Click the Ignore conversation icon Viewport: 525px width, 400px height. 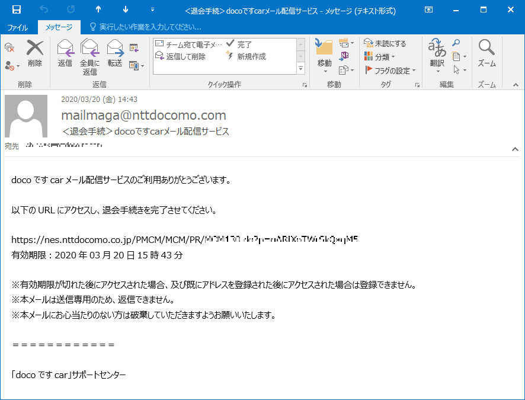9,48
